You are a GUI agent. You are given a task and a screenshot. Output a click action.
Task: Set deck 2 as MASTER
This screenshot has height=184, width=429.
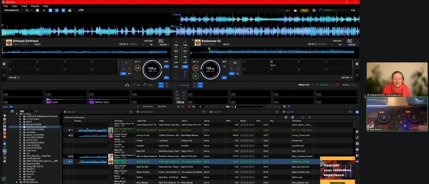[x=352, y=45]
